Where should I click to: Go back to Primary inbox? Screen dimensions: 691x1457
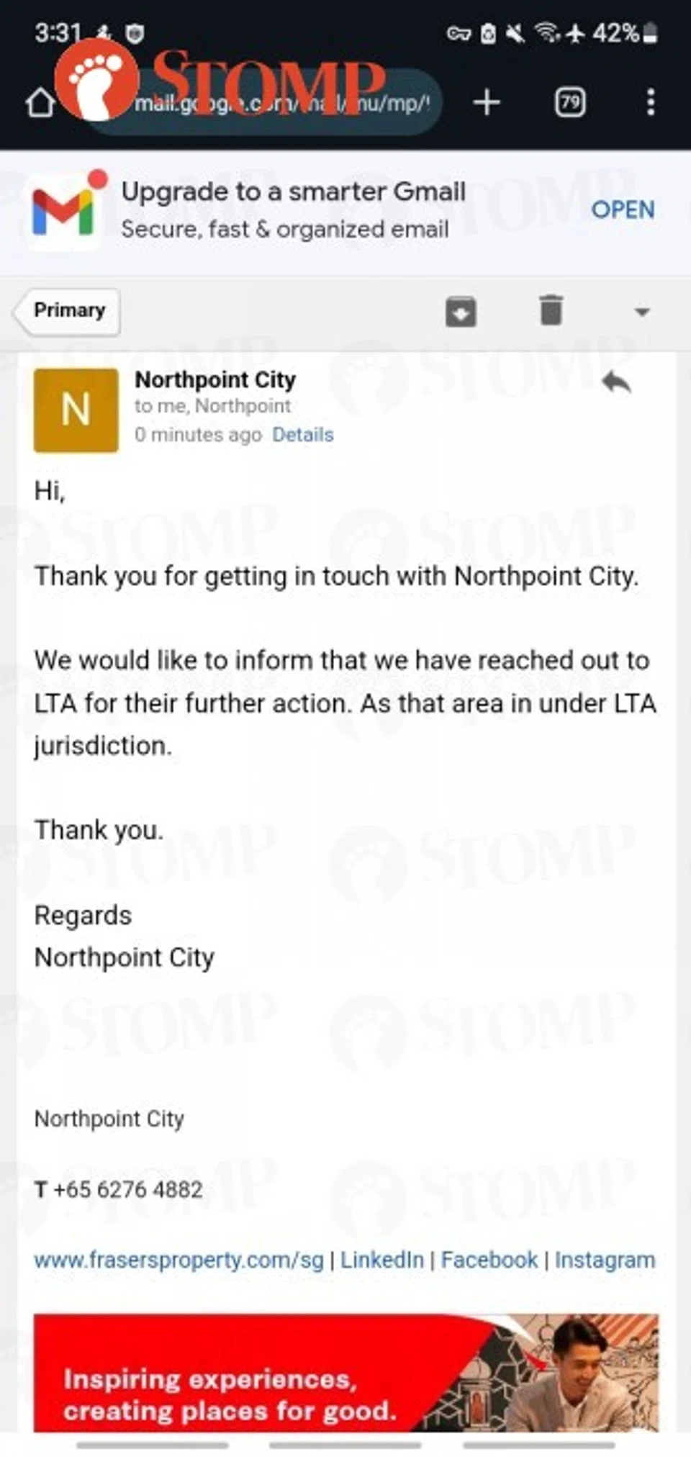click(68, 311)
